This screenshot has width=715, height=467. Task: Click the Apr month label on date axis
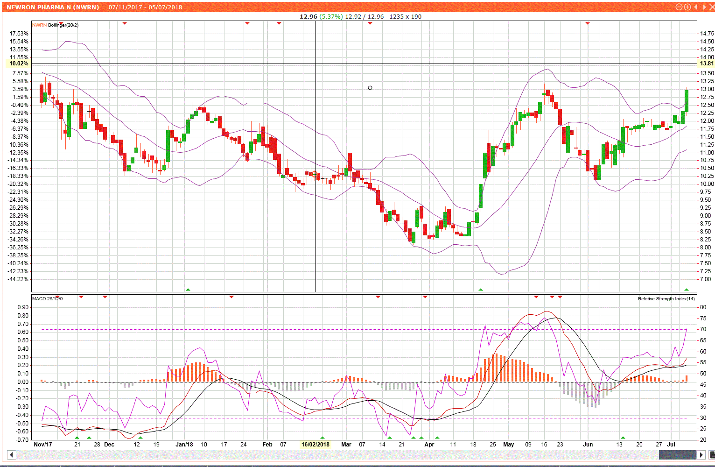coord(429,445)
